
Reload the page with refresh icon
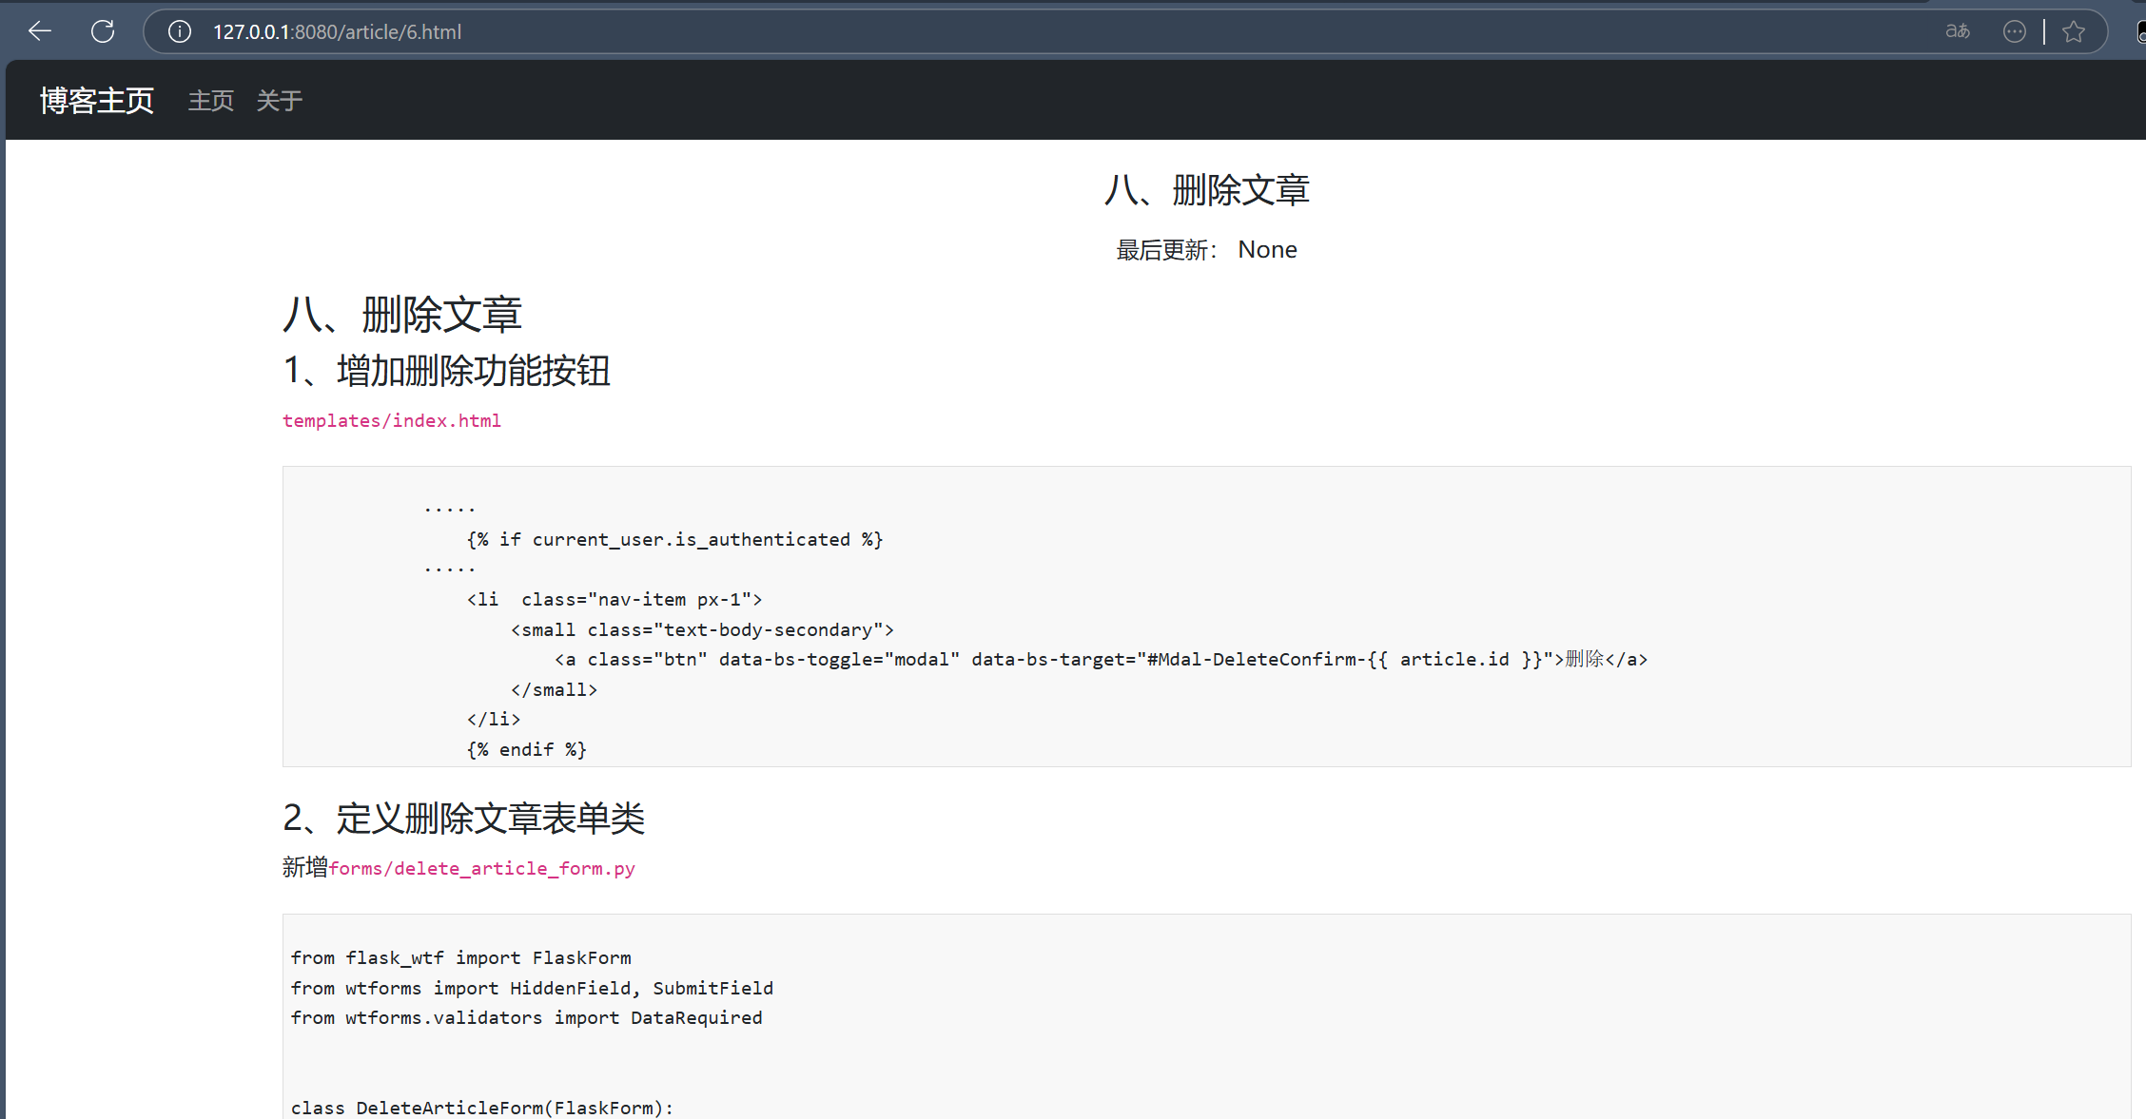point(103,31)
